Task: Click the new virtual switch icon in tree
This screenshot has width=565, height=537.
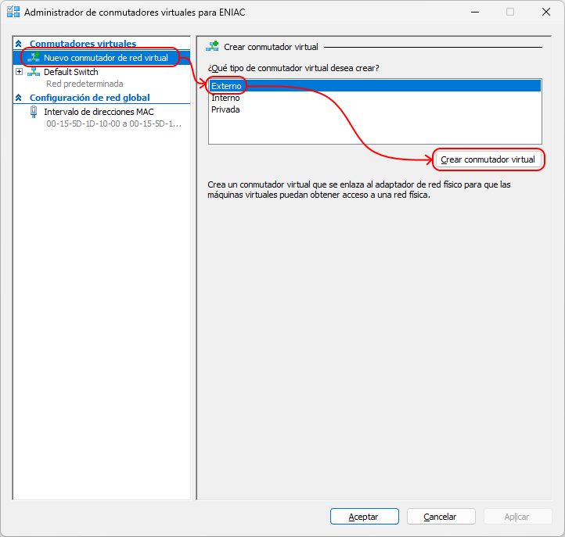Action: (x=34, y=57)
